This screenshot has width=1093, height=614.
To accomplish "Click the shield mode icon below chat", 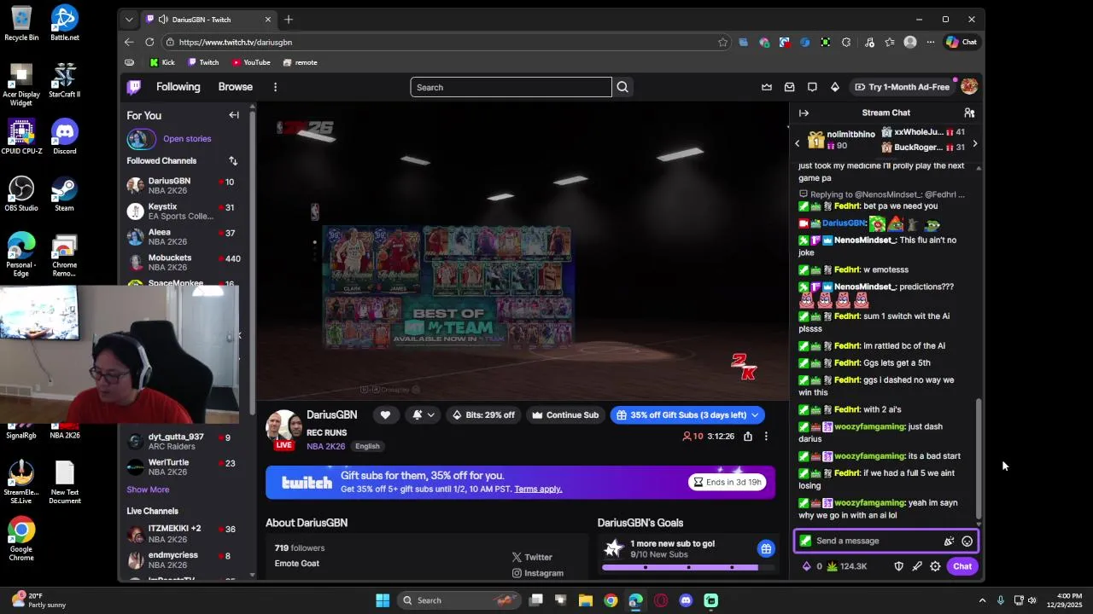I will click(x=898, y=566).
